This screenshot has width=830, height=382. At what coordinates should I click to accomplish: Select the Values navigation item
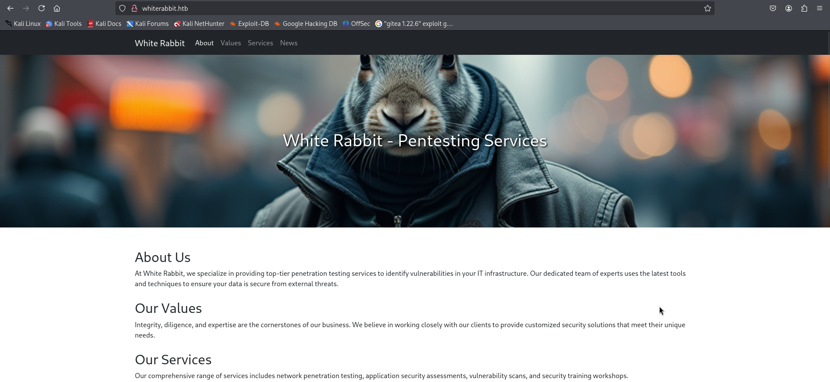point(230,43)
